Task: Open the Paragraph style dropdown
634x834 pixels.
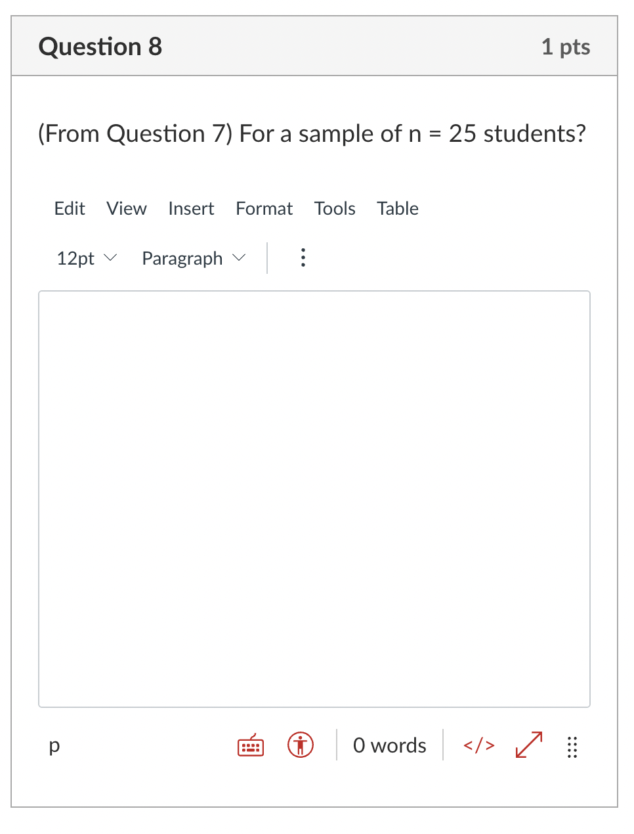Action: click(x=182, y=258)
